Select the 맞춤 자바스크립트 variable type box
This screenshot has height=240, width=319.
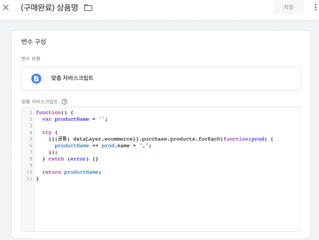coord(161,78)
